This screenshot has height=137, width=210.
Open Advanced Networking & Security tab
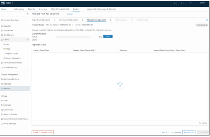click(x=102, y=9)
